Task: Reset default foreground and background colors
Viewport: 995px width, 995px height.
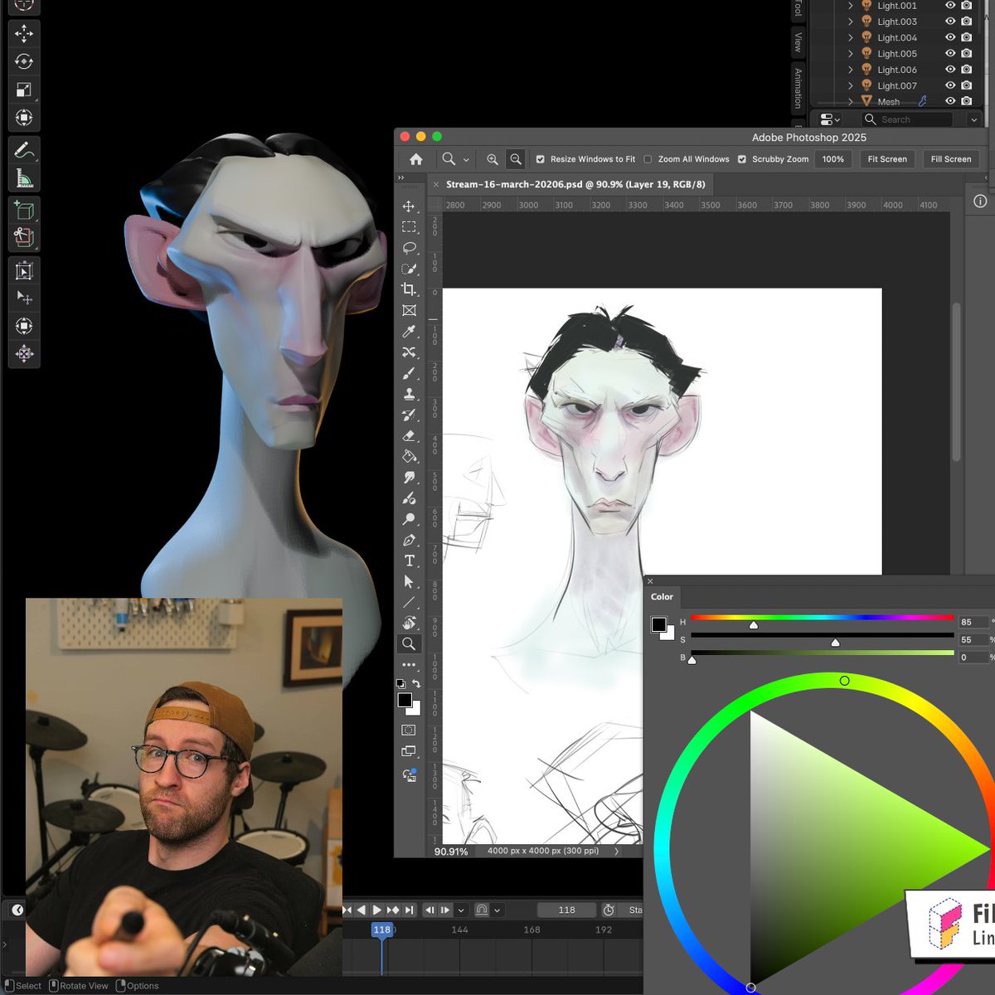Action: click(x=400, y=684)
